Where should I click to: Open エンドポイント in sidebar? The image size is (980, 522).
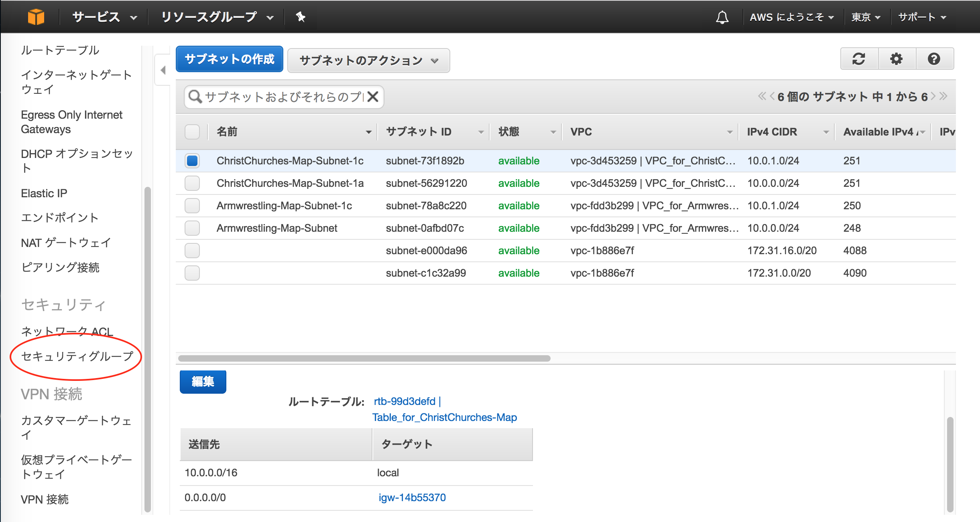[60, 218]
